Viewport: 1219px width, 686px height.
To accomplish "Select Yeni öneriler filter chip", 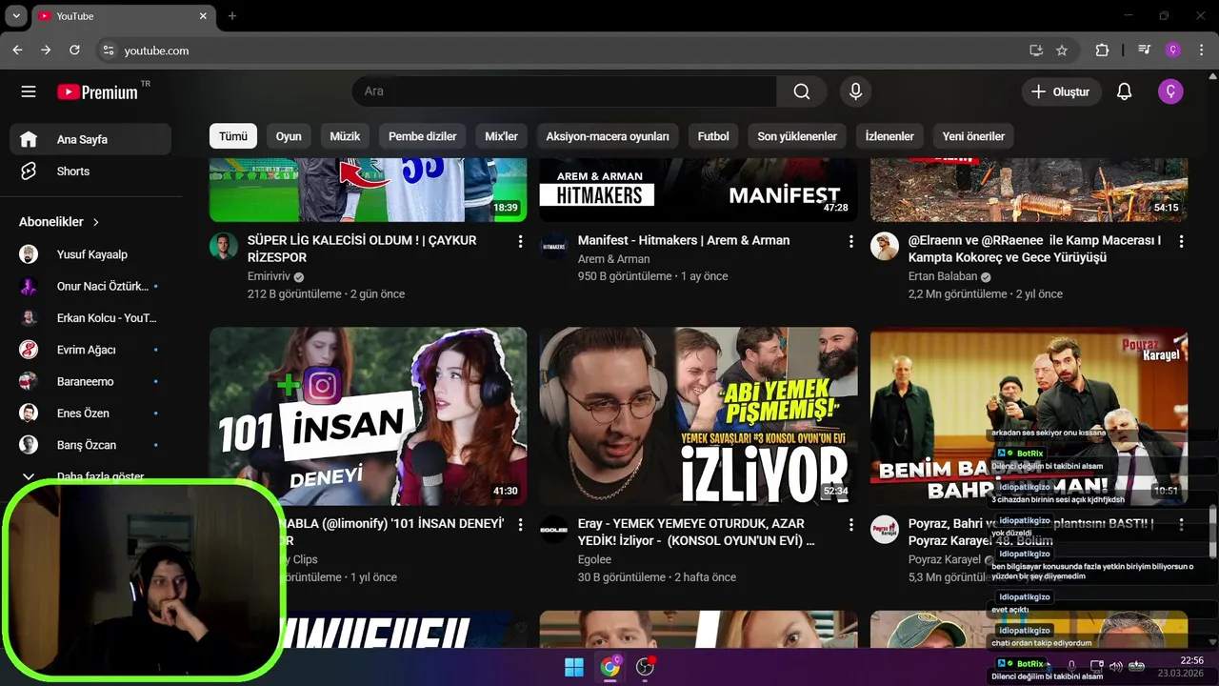I will [x=973, y=136].
